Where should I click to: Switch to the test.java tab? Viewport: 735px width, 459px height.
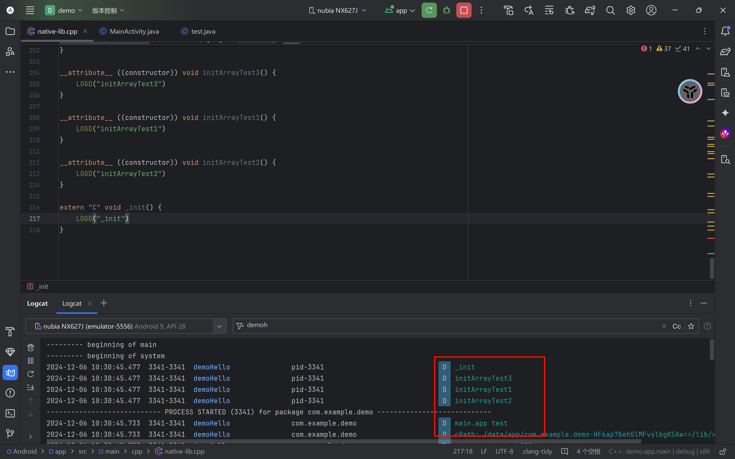click(x=203, y=31)
